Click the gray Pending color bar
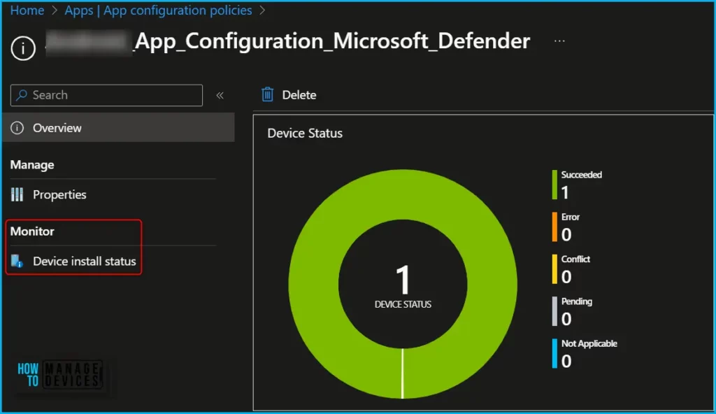Image resolution: width=716 pixels, height=414 pixels. click(554, 311)
